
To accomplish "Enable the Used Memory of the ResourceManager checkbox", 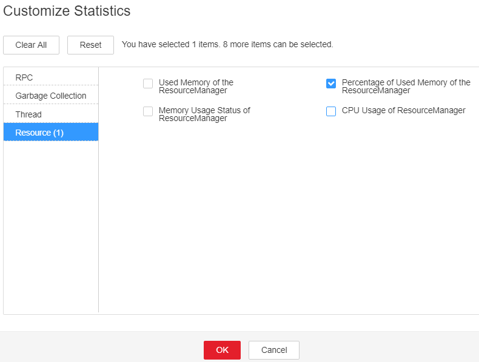I will (148, 84).
